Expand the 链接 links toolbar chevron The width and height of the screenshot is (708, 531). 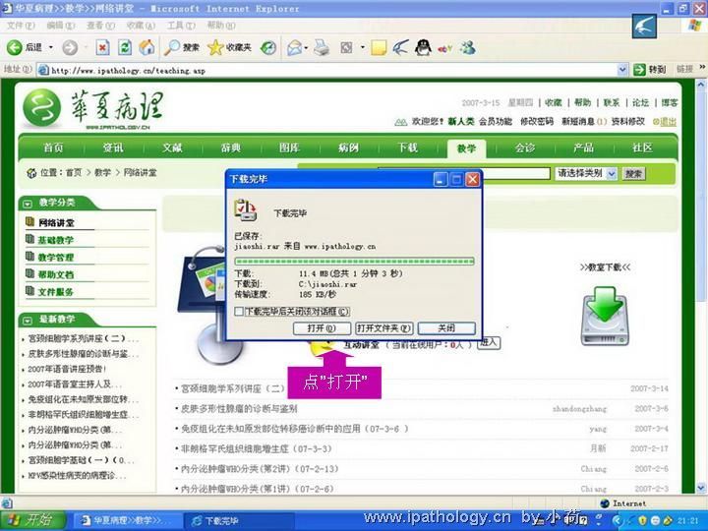[702, 68]
